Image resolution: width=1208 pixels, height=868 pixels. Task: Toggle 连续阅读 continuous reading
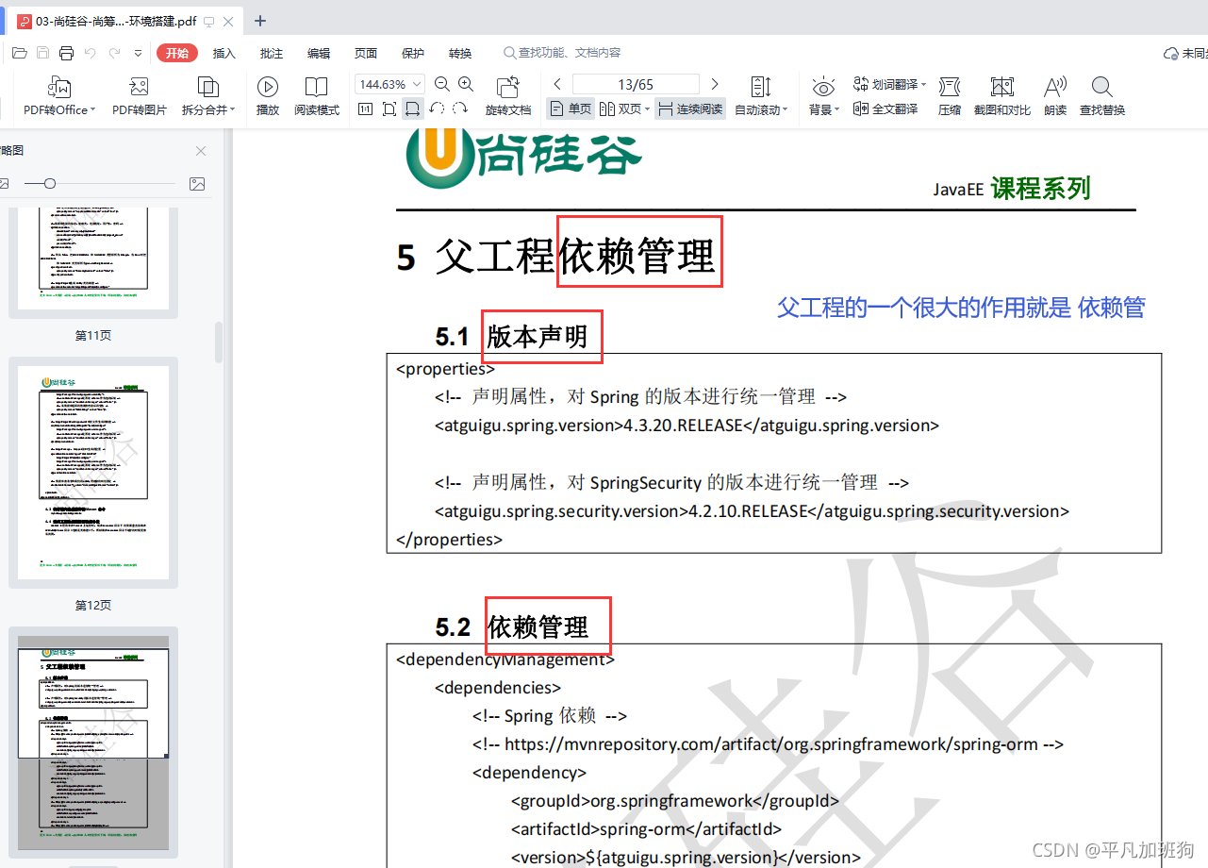(x=690, y=109)
